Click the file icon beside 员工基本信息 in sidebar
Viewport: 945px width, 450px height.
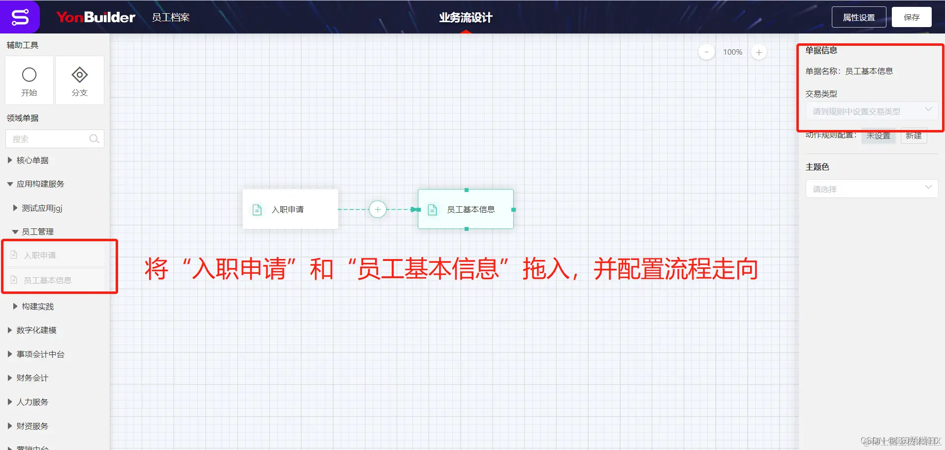[x=14, y=280]
